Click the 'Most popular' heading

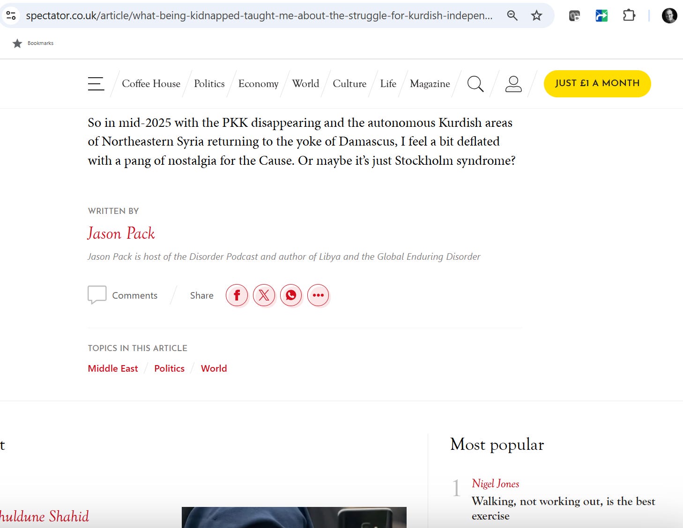point(497,444)
